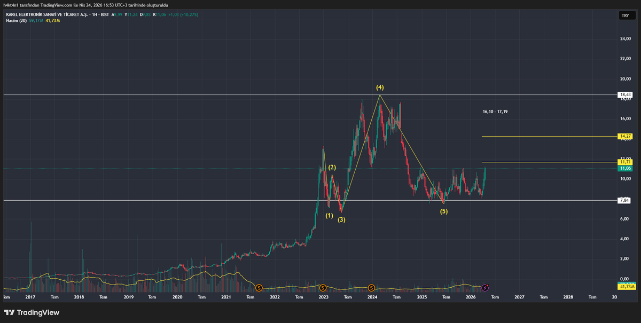Click the orange split marker just before 2022
The image size is (641, 323).
pyautogui.click(x=260, y=288)
